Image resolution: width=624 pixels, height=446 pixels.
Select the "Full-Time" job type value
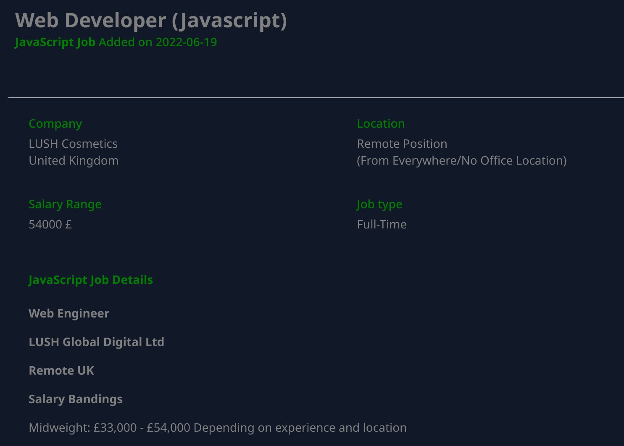(382, 224)
